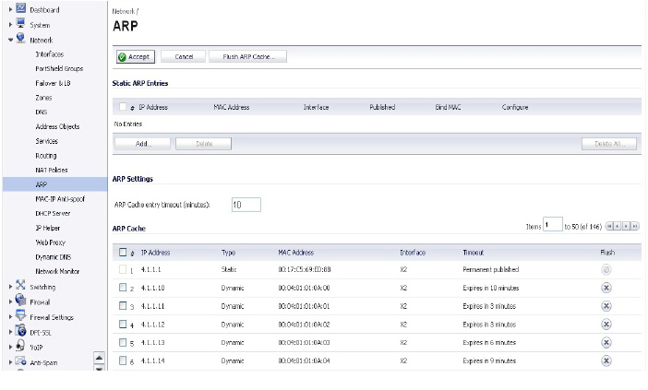Open the Dynamic DNS page
The image size is (648, 390).
[x=53, y=256]
